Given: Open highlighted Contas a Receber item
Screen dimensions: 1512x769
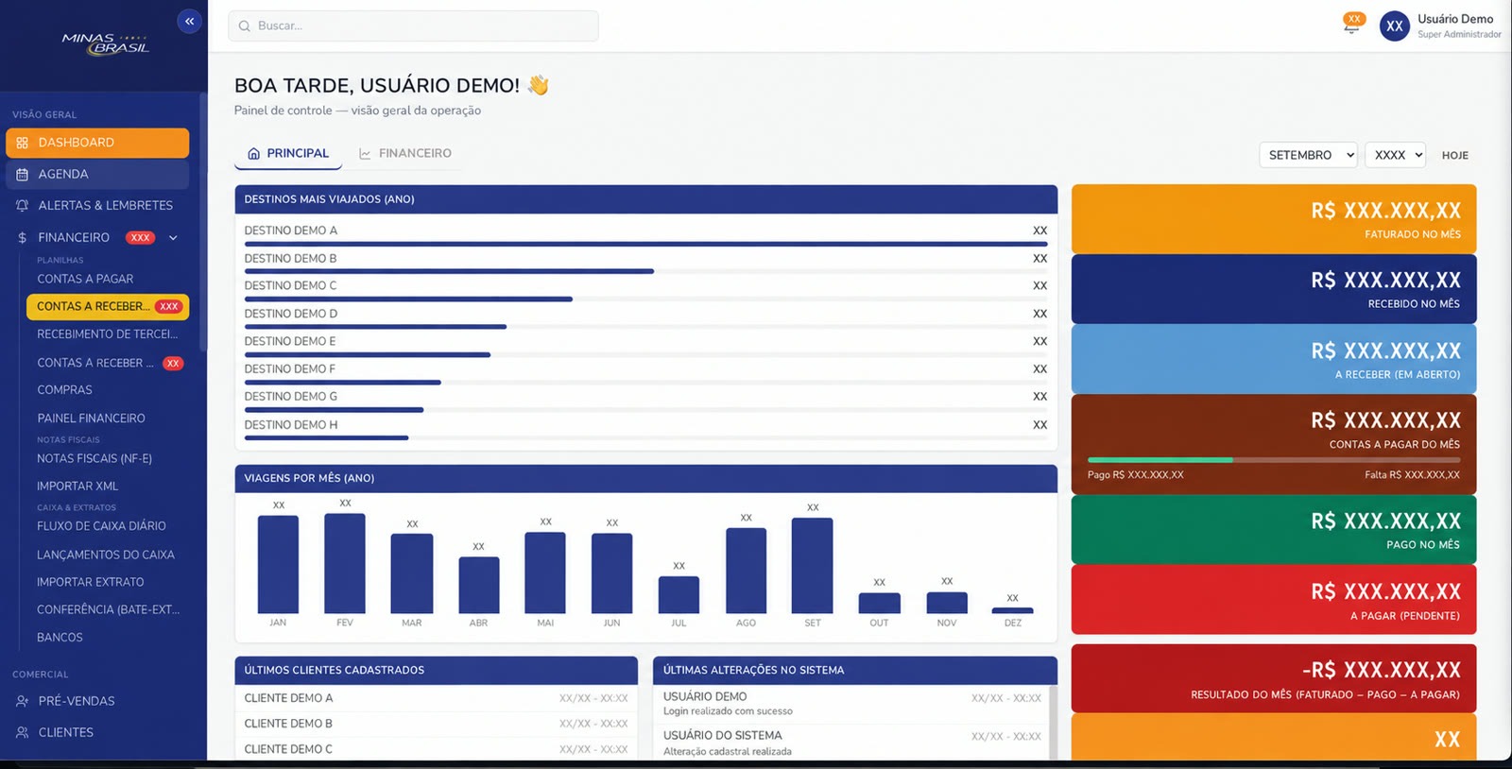Looking at the screenshot, I should click(x=108, y=307).
